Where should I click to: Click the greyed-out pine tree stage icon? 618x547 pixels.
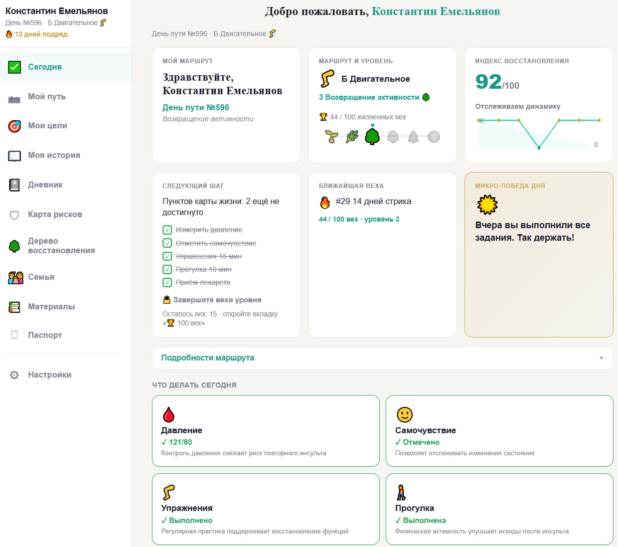413,136
